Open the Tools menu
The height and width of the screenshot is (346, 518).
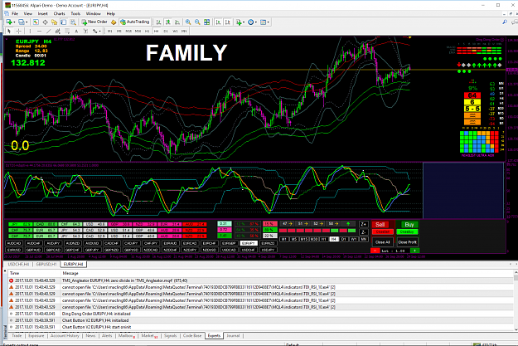coord(75,13)
